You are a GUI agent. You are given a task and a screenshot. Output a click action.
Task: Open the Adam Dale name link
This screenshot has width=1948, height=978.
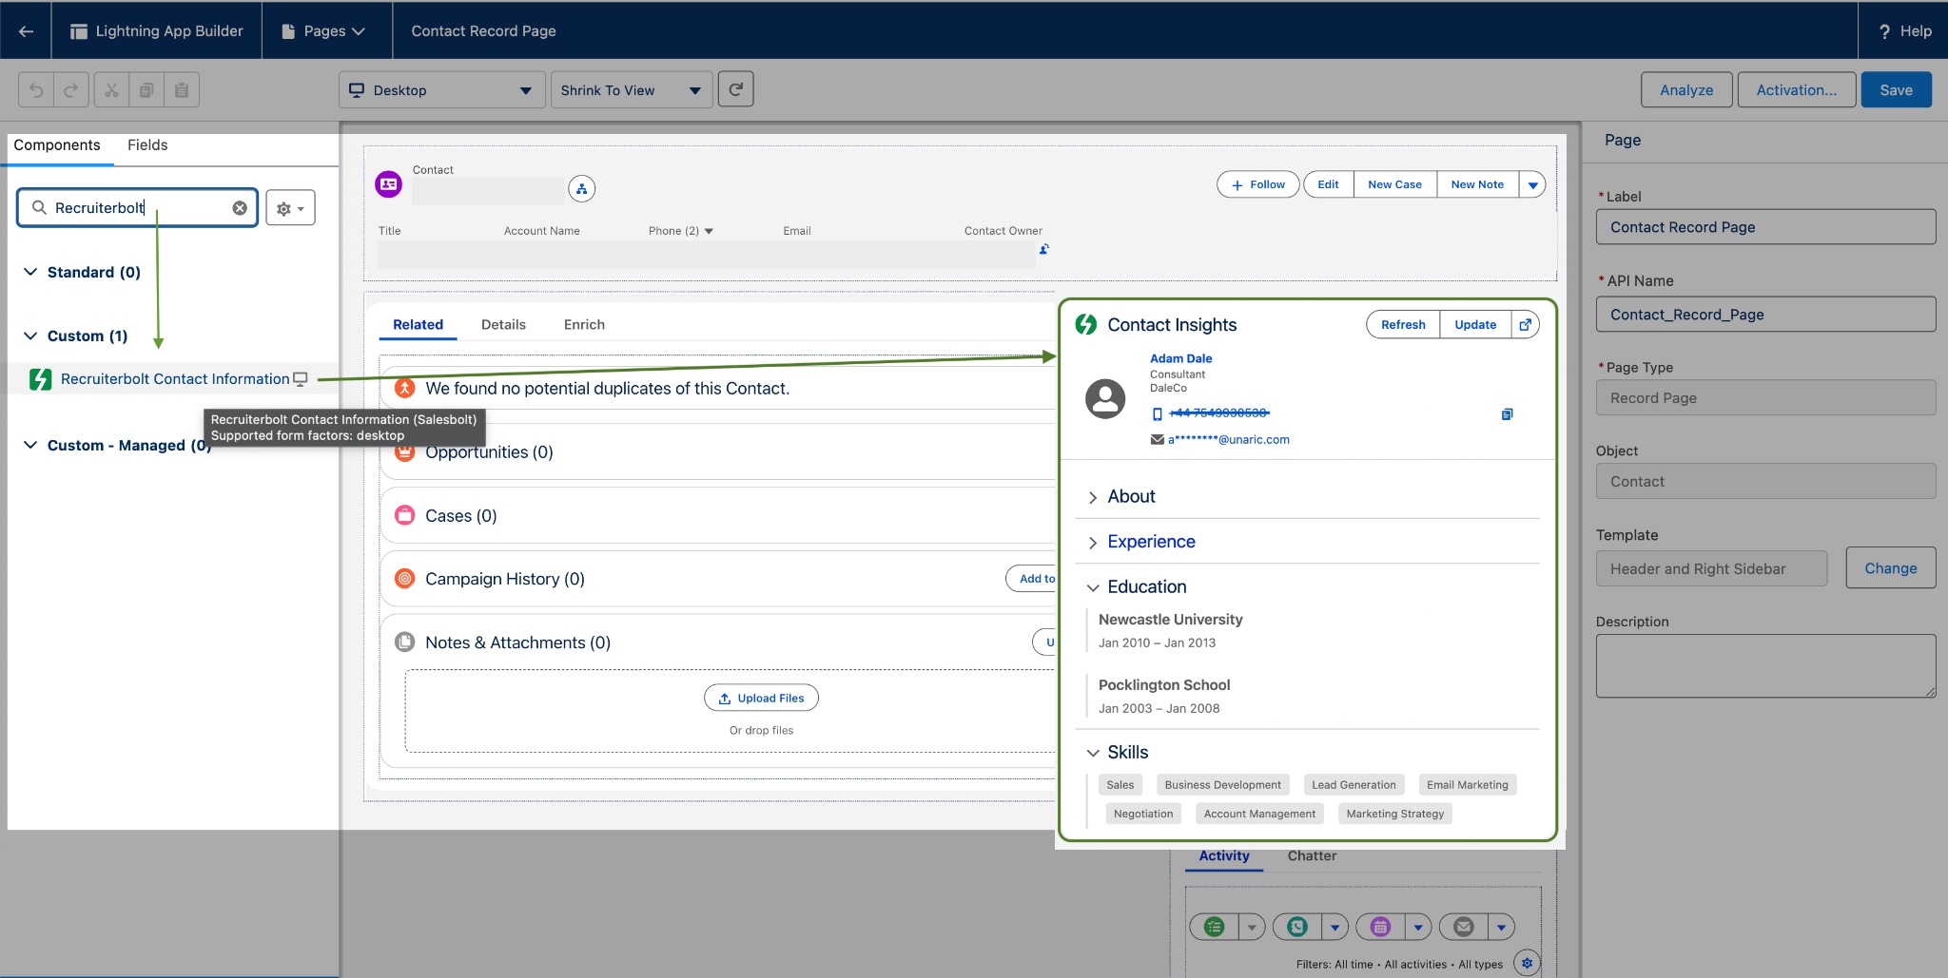(1180, 359)
